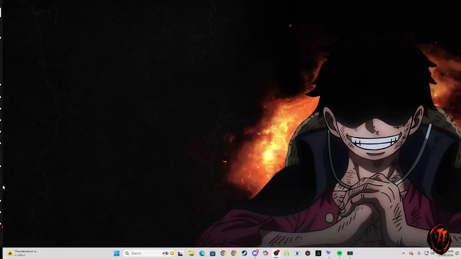Viewport: 461px width, 259px height.
Task: Open the black icon with green A
Action: (x=318, y=253)
